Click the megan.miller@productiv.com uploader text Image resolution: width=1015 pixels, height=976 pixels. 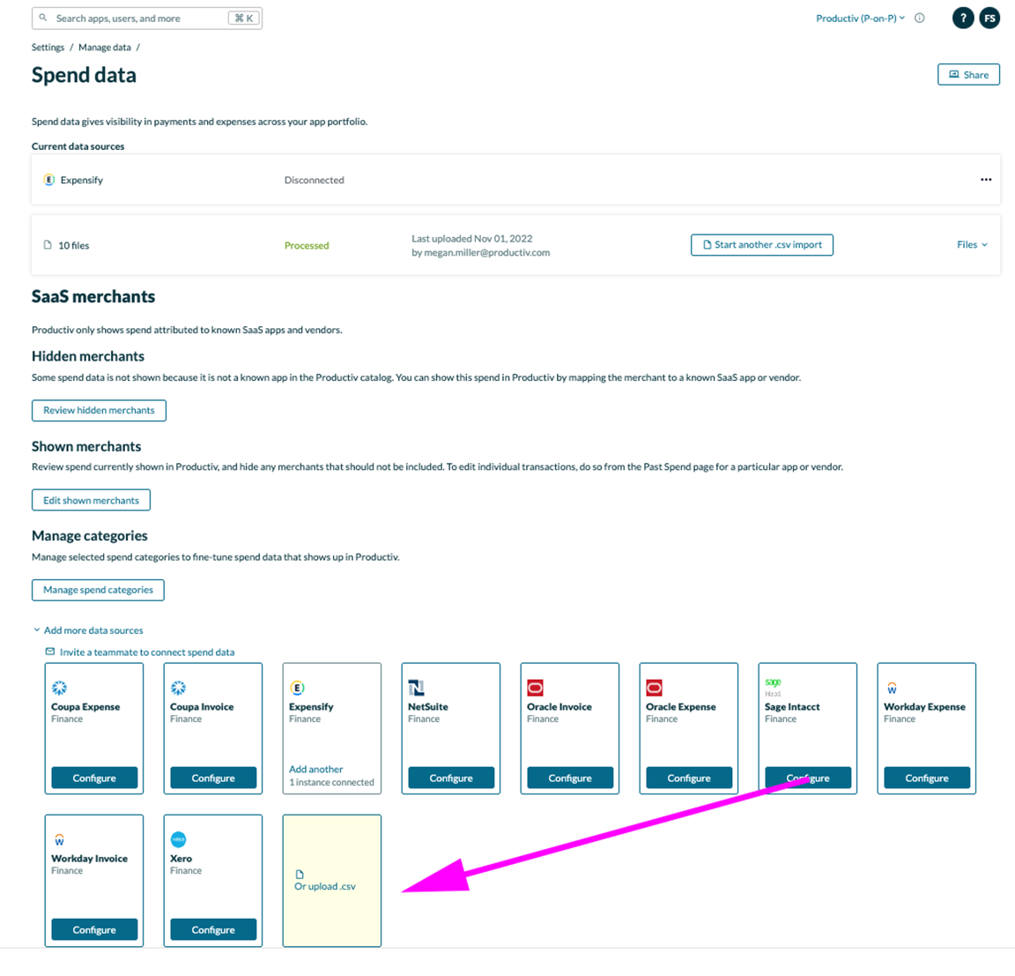pyautogui.click(x=486, y=252)
